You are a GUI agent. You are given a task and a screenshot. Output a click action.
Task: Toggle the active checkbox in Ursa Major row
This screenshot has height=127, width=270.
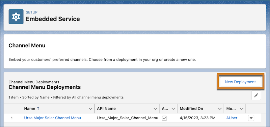coord(164,118)
